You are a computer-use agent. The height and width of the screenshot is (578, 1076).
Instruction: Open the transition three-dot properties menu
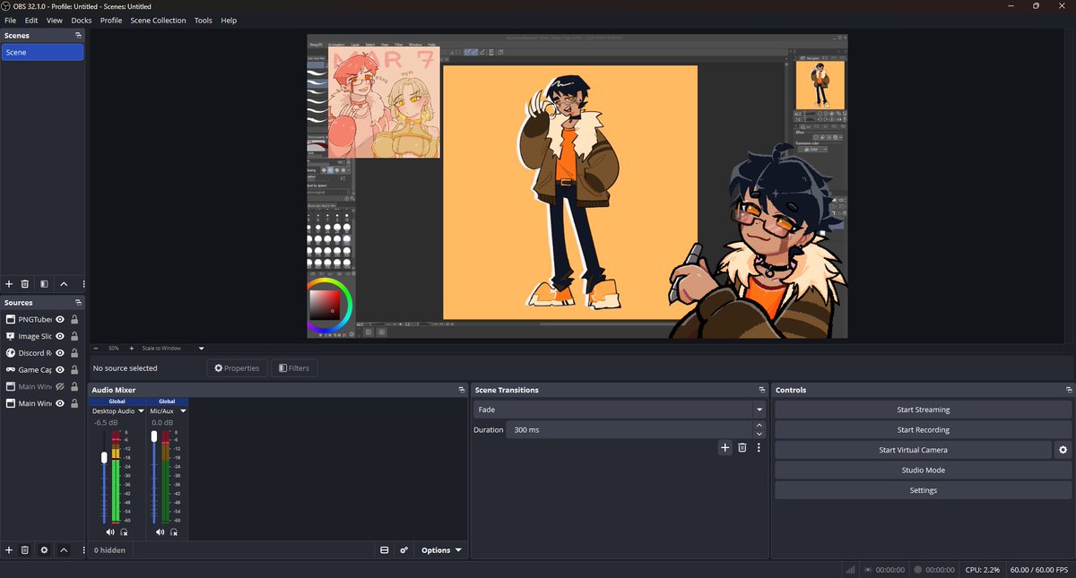point(759,448)
